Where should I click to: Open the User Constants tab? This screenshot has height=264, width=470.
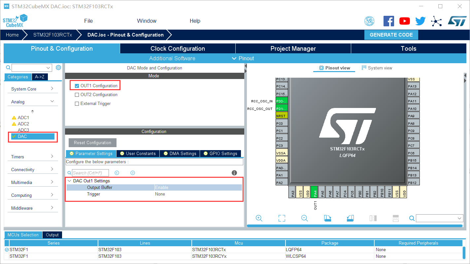[138, 153]
